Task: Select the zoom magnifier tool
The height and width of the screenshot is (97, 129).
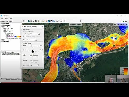Action: coord(31,21)
